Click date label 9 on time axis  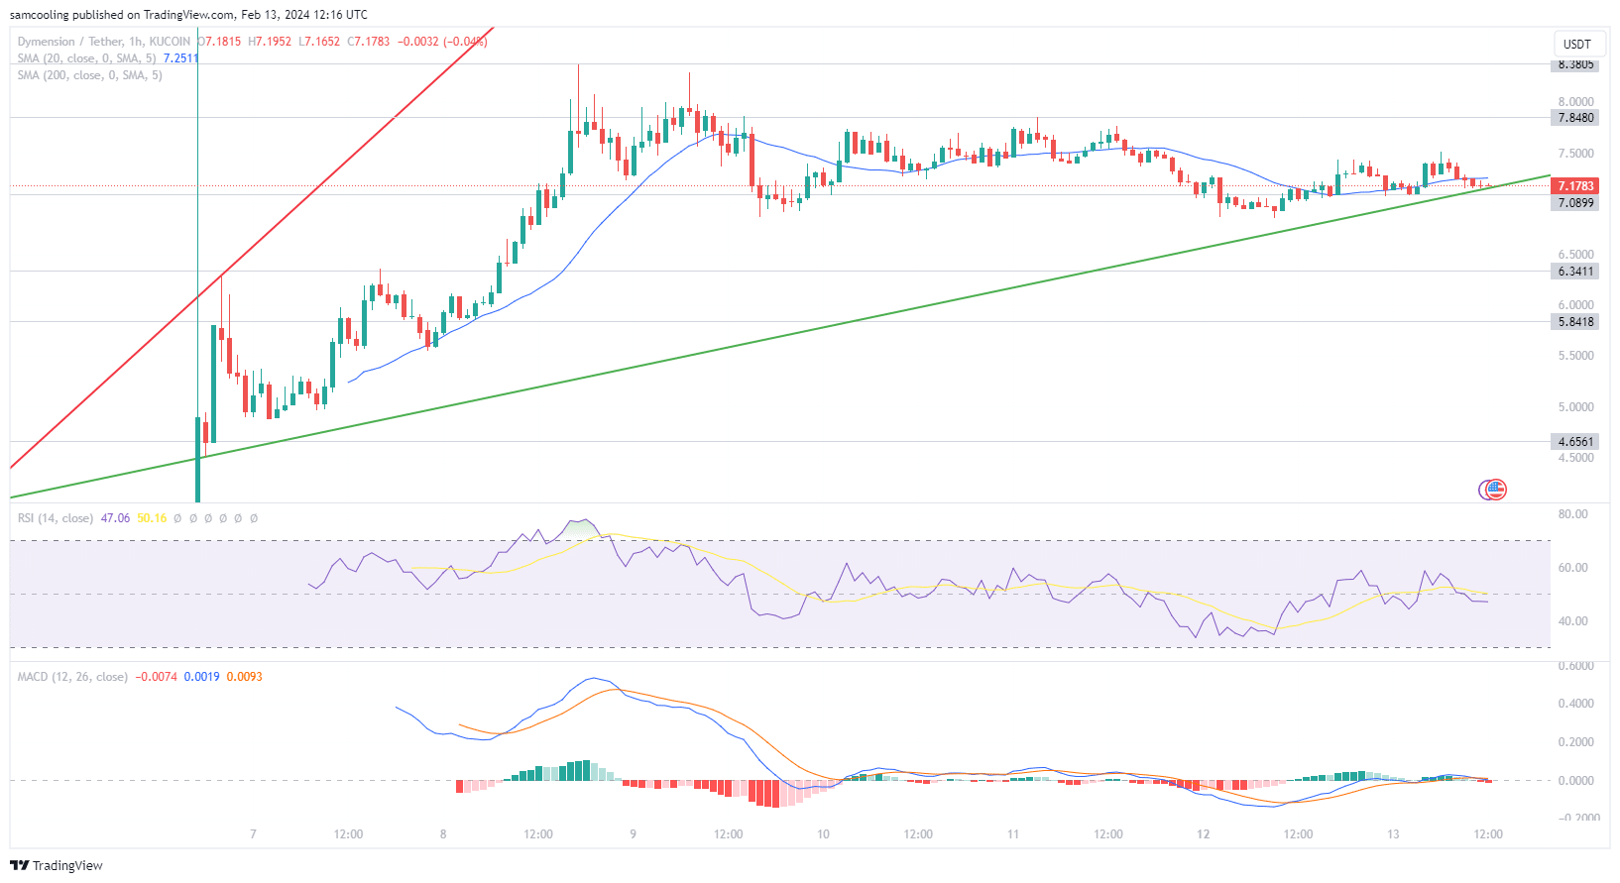click(x=633, y=834)
